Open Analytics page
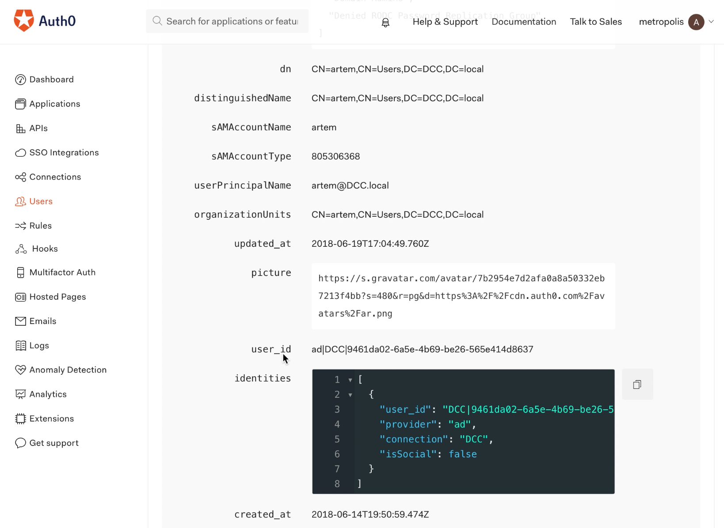Viewport: 724px width, 528px height. 48,394
